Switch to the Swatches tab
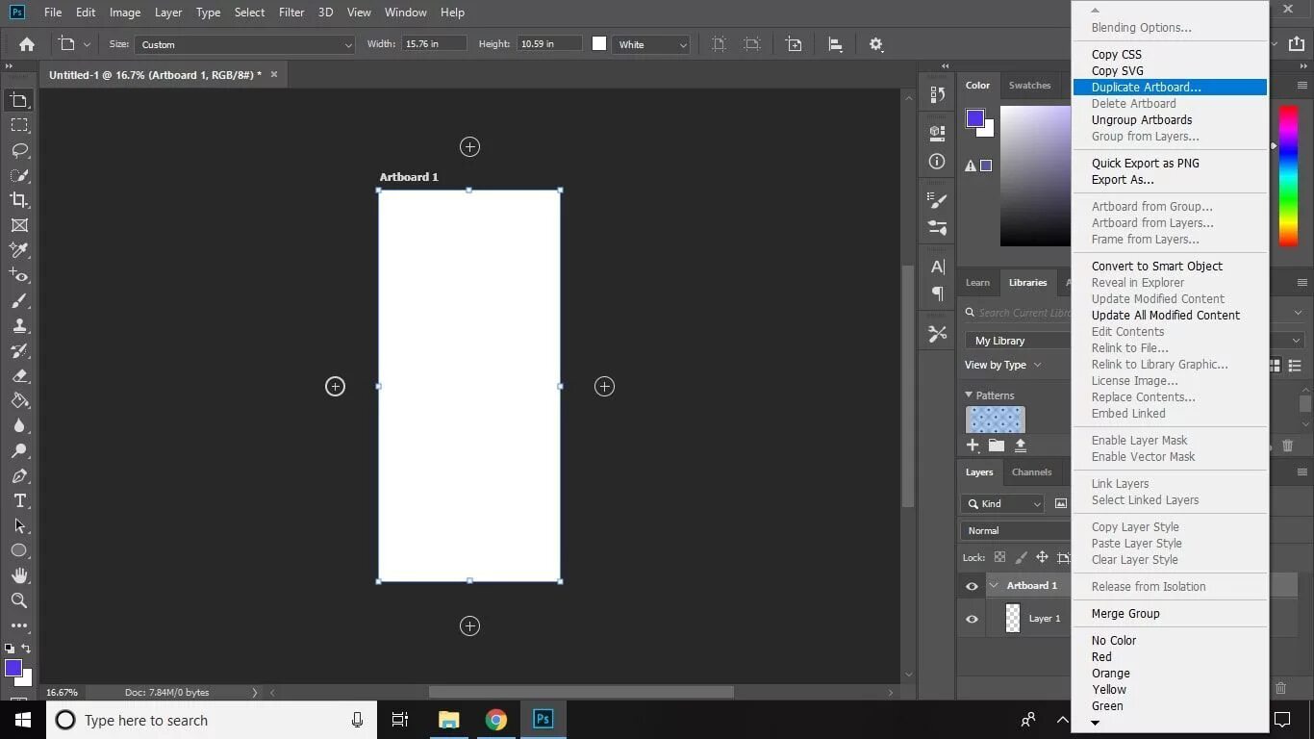The height and width of the screenshot is (739, 1314). 1029,86
